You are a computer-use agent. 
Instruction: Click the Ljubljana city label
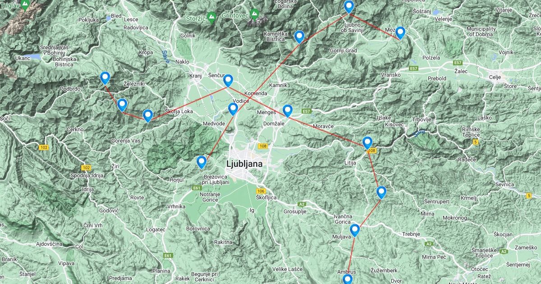[x=245, y=164]
